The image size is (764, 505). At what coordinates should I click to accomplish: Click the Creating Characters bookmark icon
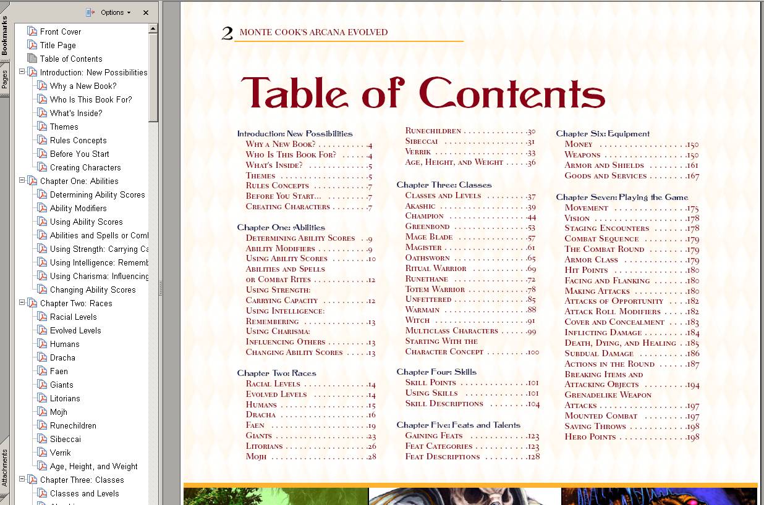click(42, 167)
